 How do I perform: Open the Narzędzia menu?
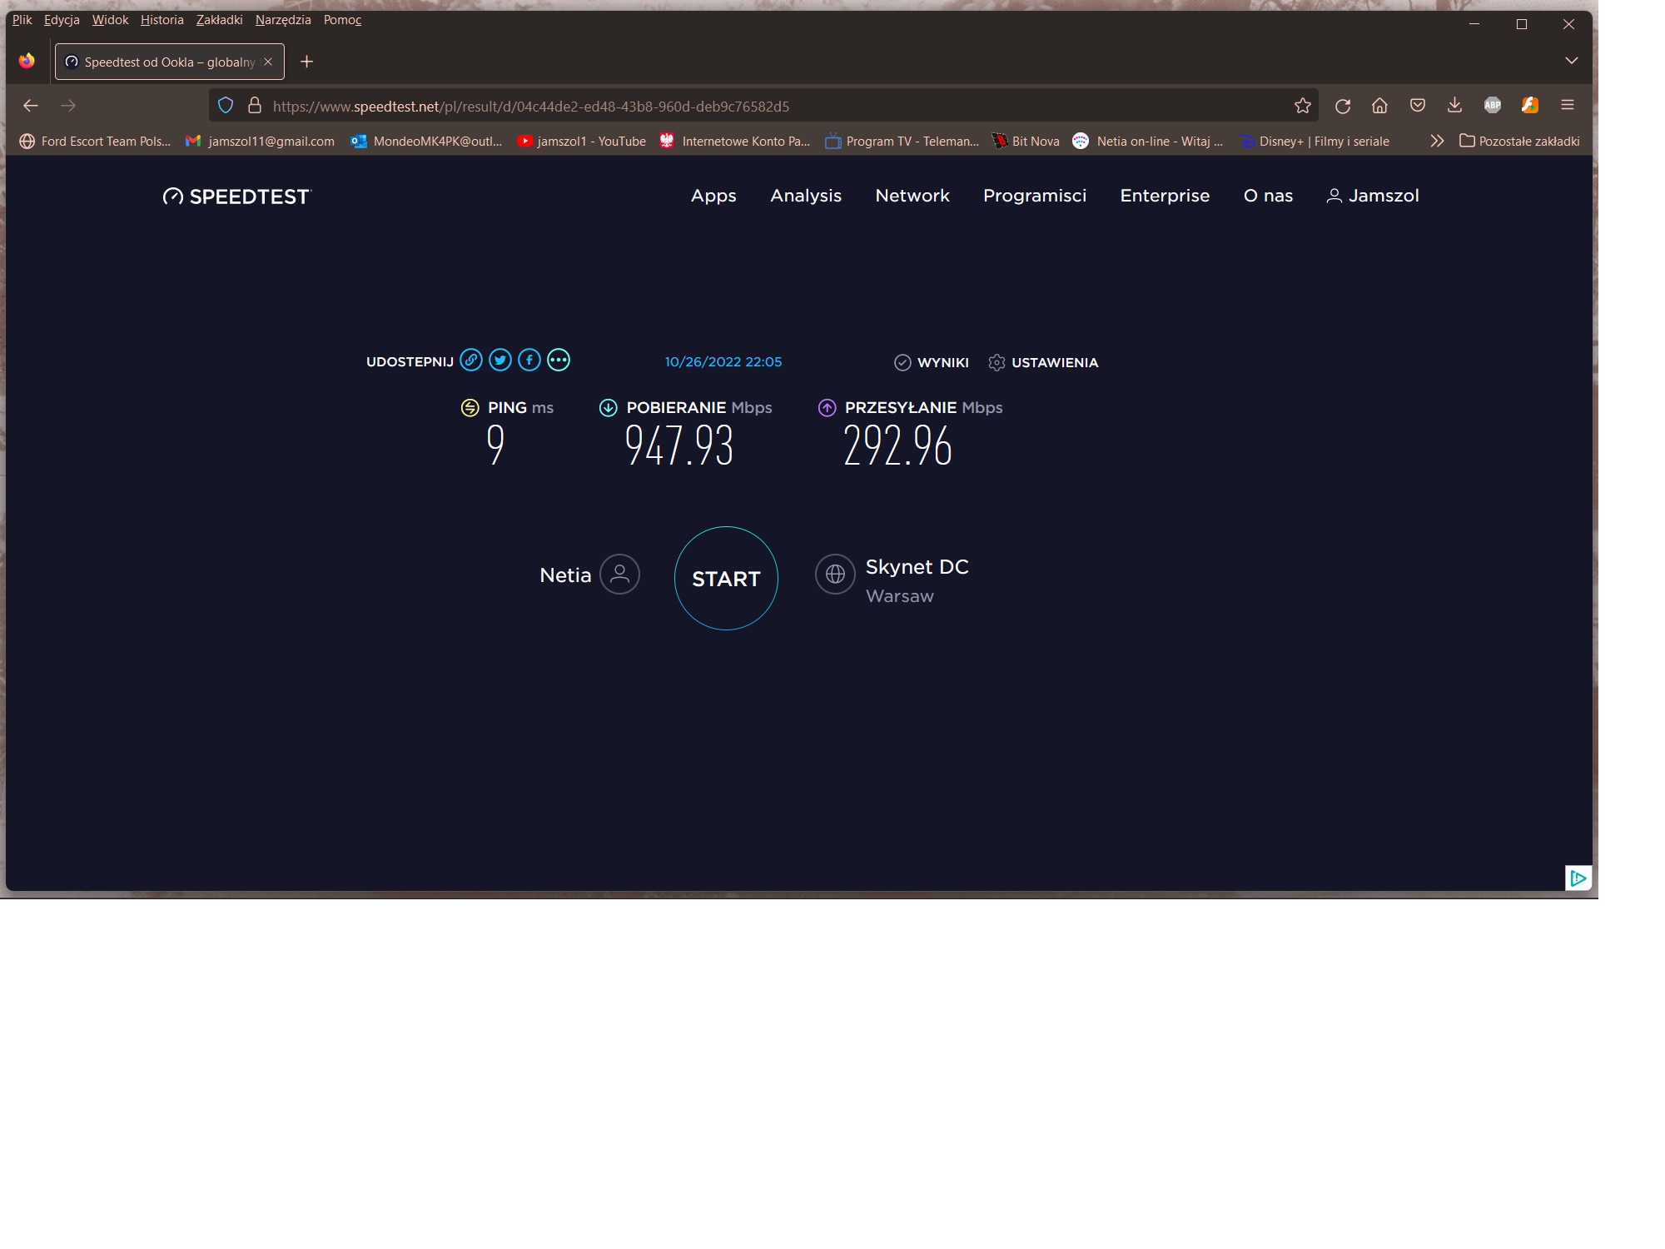coord(283,20)
